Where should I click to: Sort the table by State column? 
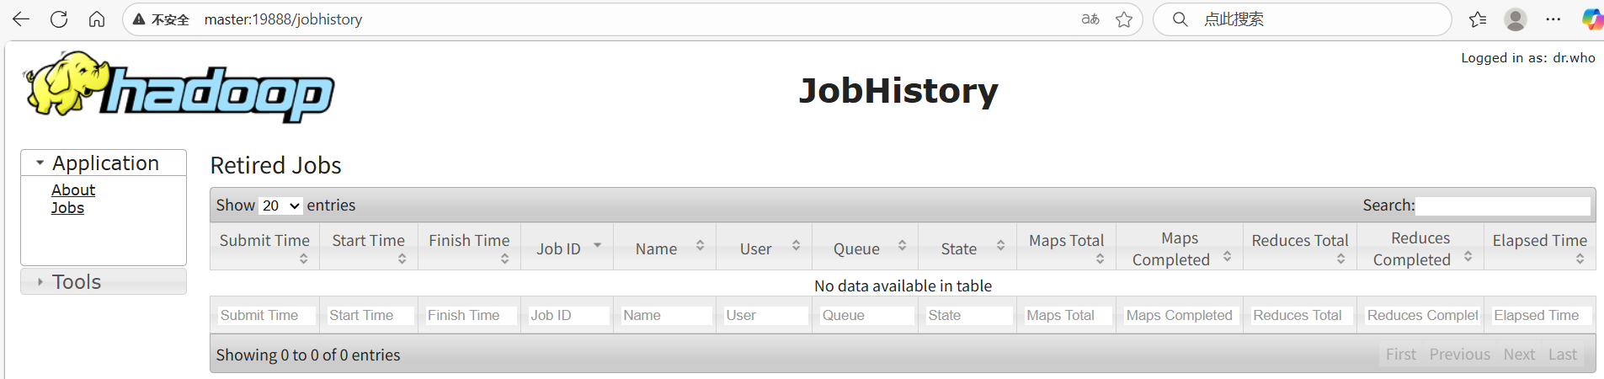[967, 247]
